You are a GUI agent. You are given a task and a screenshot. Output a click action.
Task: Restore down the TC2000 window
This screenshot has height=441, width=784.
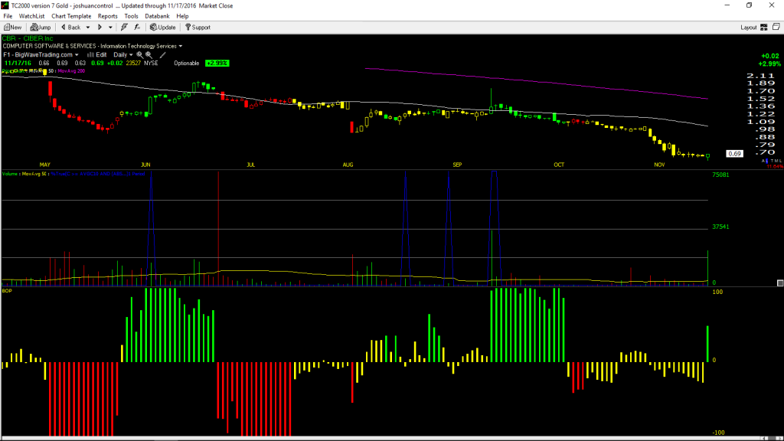coord(749,5)
